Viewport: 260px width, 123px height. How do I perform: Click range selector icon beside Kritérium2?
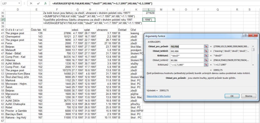[206, 65]
